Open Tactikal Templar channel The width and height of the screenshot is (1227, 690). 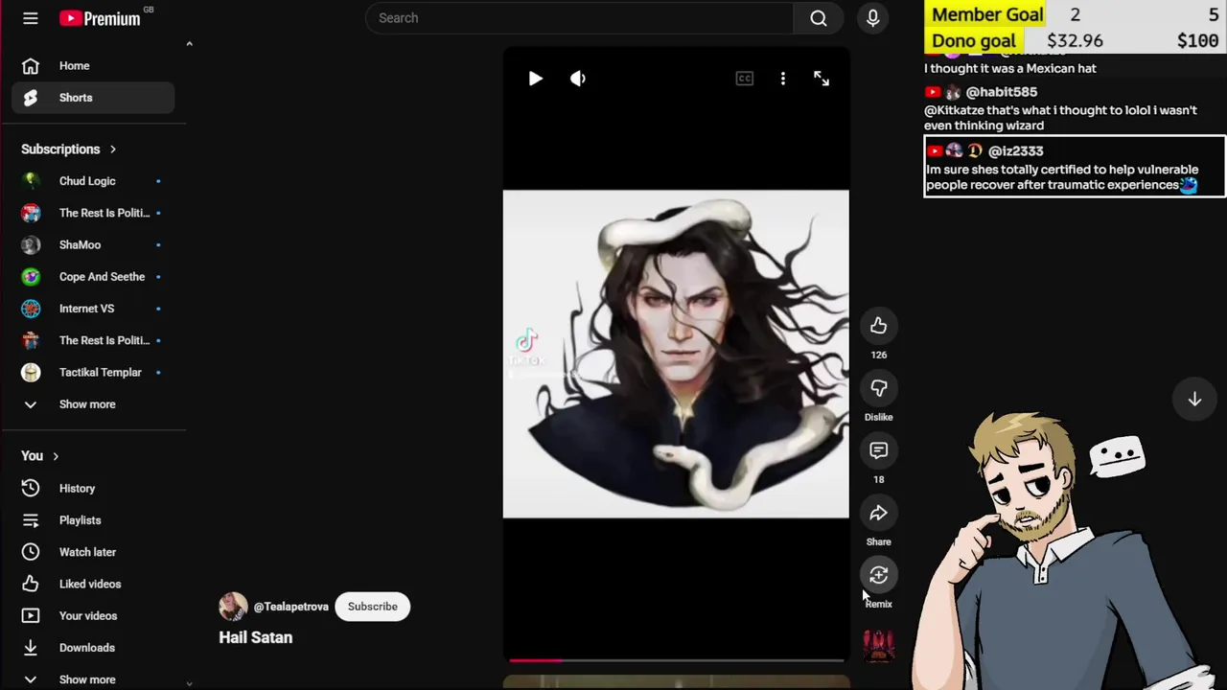93,372
